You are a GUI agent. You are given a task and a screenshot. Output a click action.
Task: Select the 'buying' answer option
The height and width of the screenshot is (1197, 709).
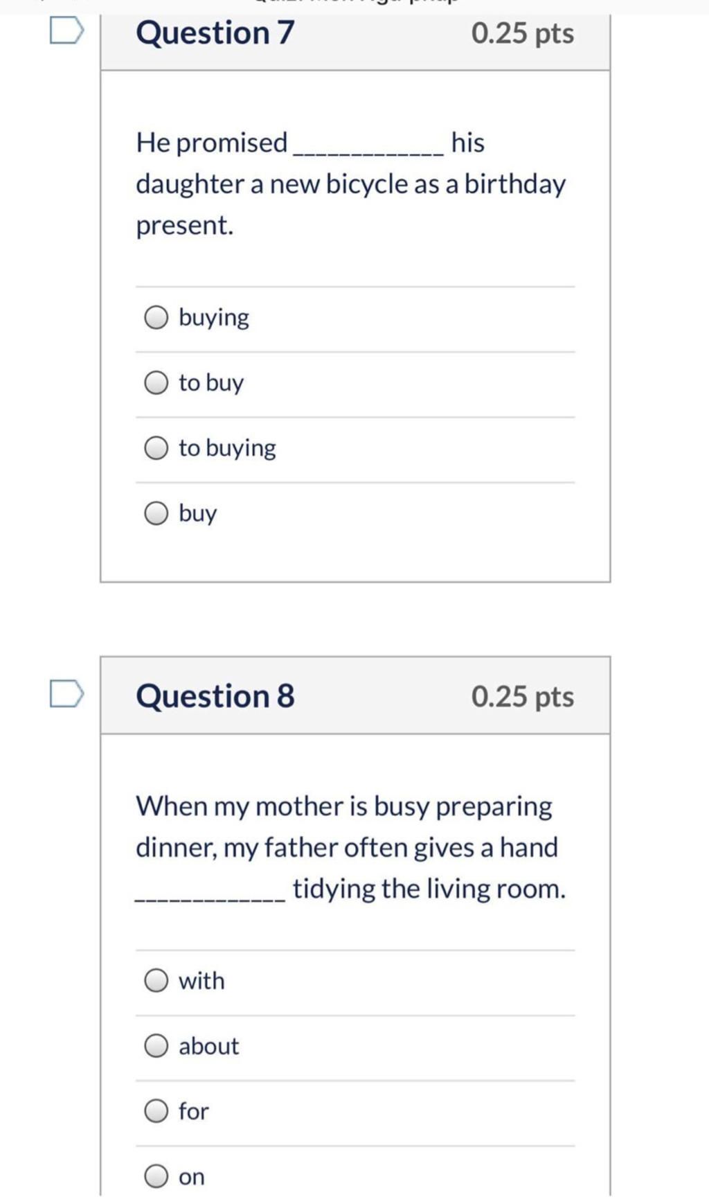[x=156, y=318]
